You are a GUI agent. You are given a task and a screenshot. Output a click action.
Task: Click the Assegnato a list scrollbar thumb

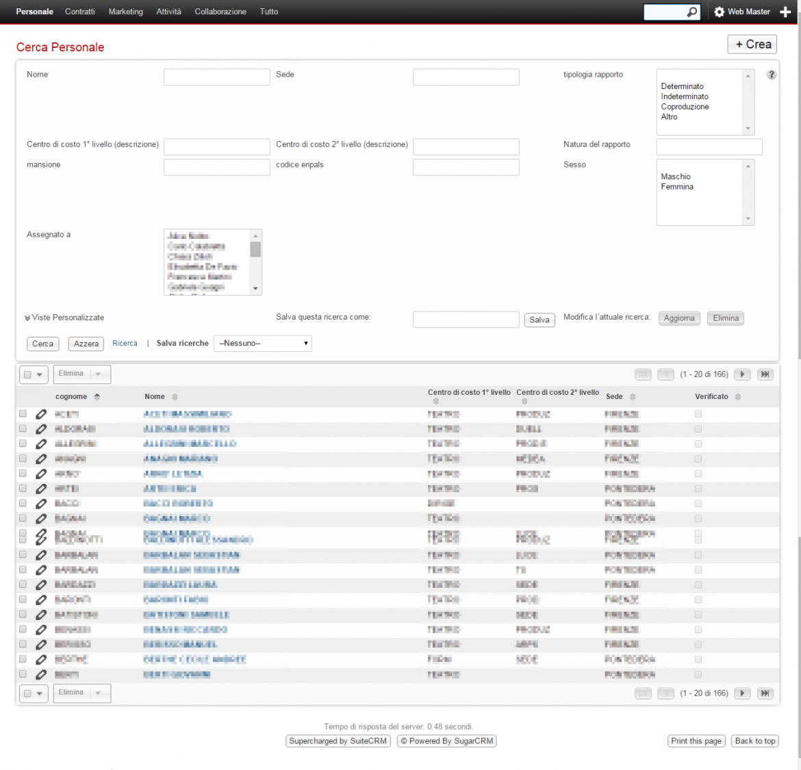pyautogui.click(x=255, y=249)
